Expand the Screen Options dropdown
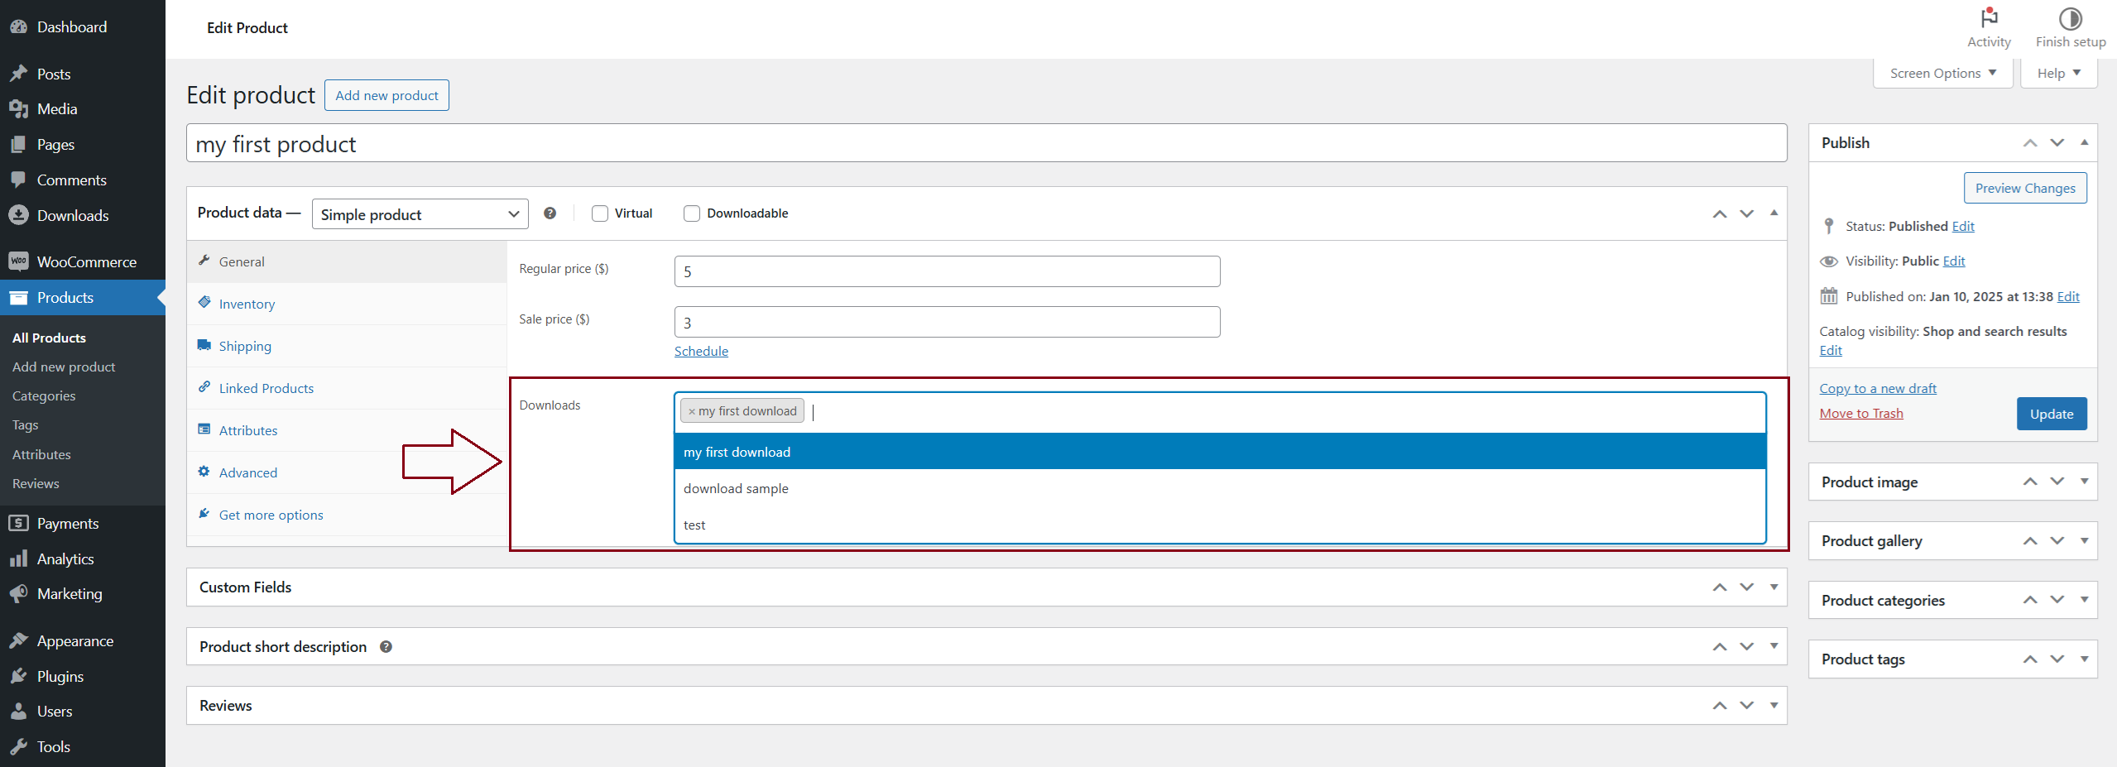The image size is (2117, 767). (x=1942, y=73)
